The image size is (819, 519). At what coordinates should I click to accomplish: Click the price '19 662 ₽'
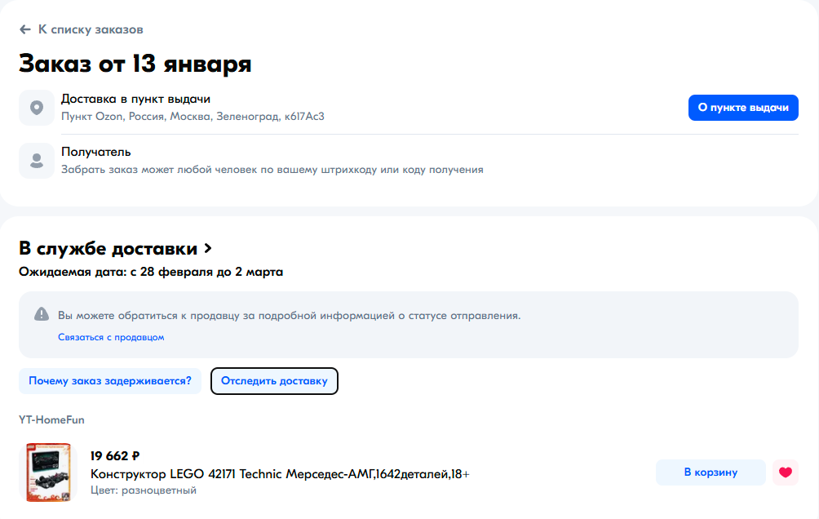click(x=115, y=456)
